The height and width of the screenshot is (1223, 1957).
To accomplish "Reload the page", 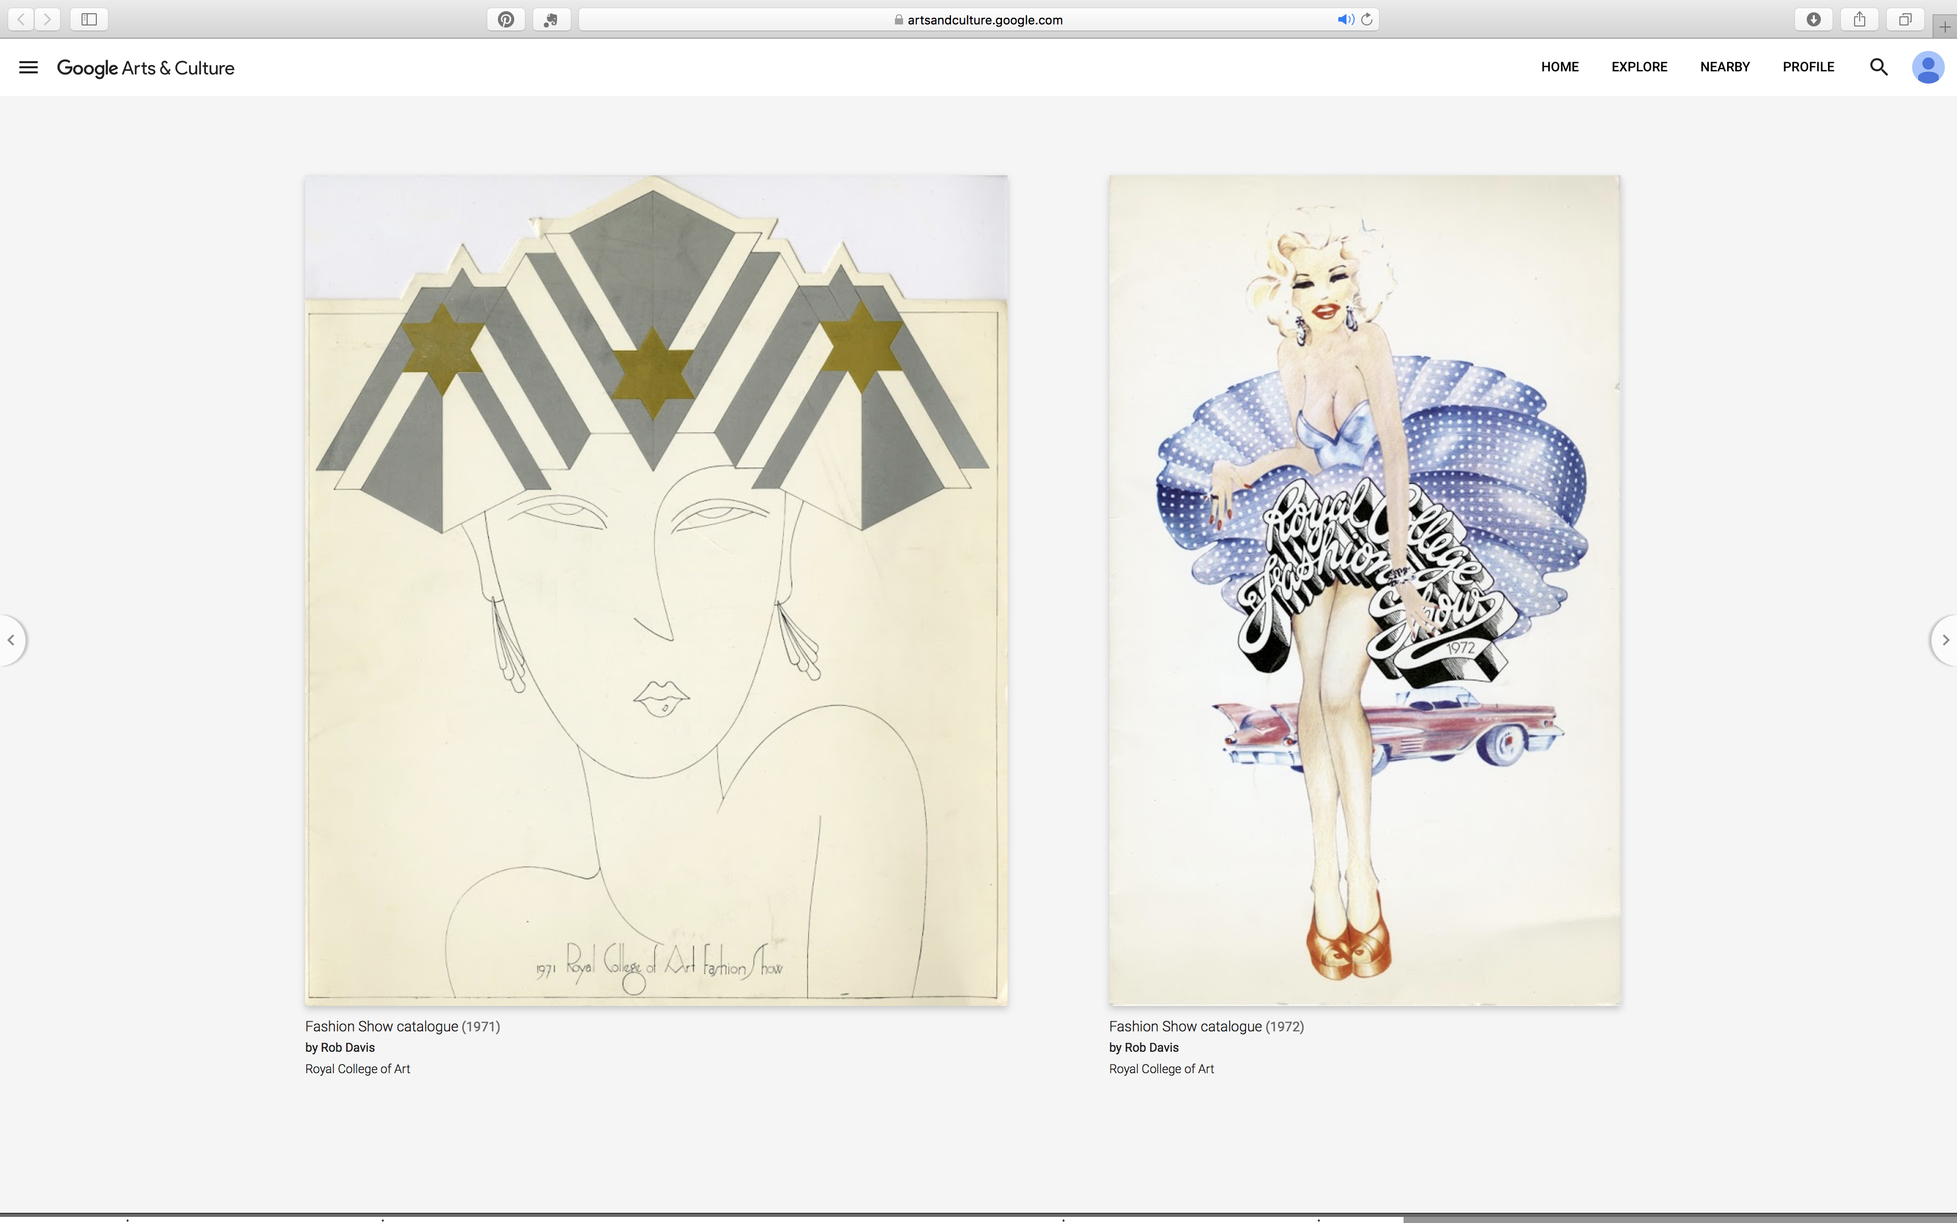I will point(1367,19).
